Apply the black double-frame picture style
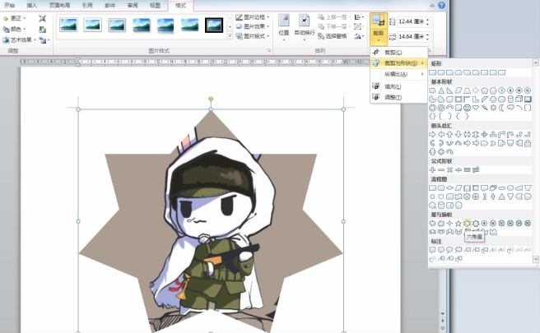This screenshot has height=333, width=540. click(214, 25)
